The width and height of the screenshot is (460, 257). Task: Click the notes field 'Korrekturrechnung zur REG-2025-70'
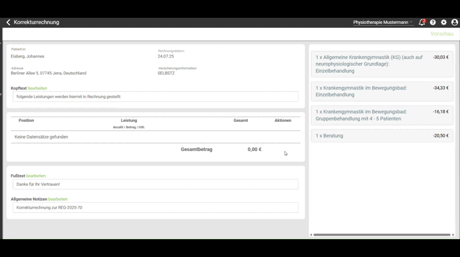click(x=156, y=207)
